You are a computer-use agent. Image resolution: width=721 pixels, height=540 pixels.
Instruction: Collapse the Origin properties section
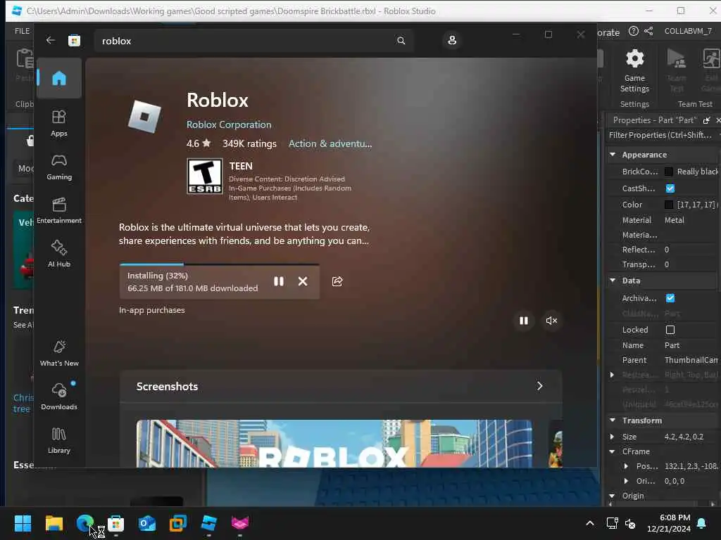tap(612, 496)
